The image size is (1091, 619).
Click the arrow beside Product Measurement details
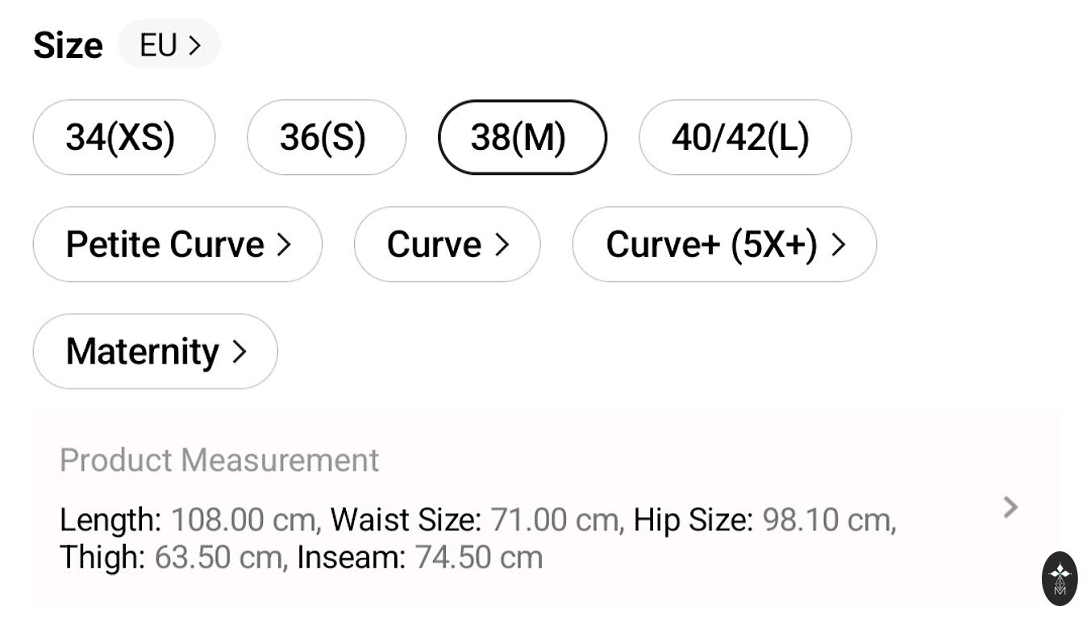click(x=1010, y=507)
